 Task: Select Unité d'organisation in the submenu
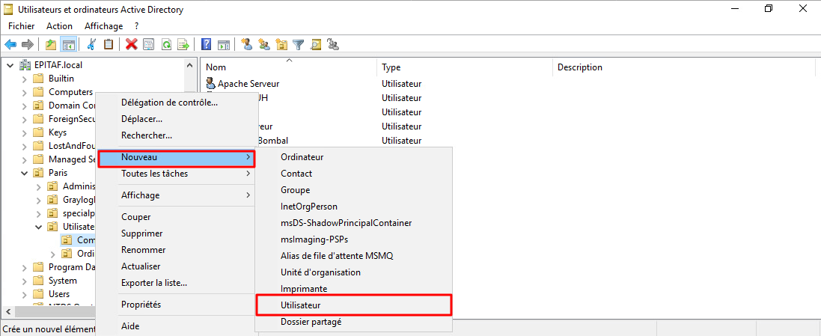320,272
